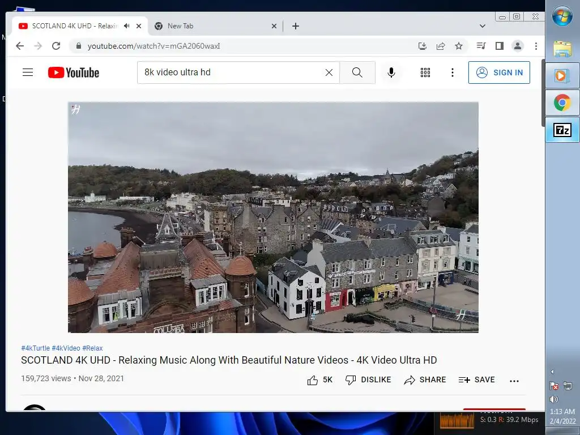This screenshot has width=580, height=435.
Task: Go to YouTube home via the logo
Action: pos(74,72)
